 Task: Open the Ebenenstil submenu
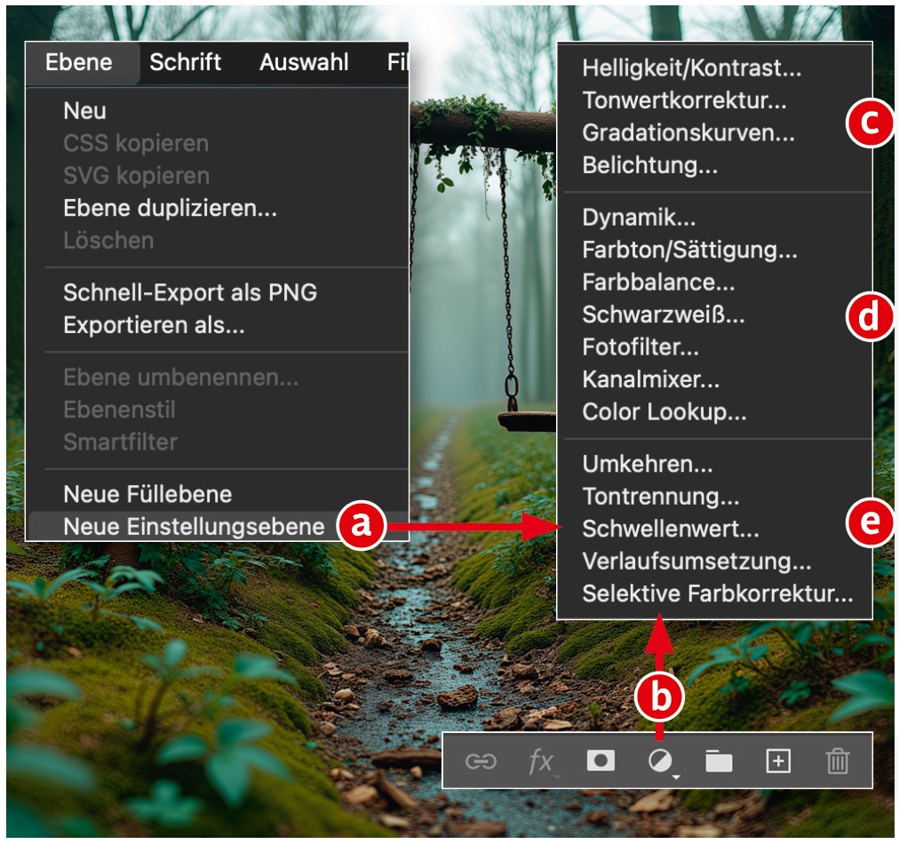119,410
